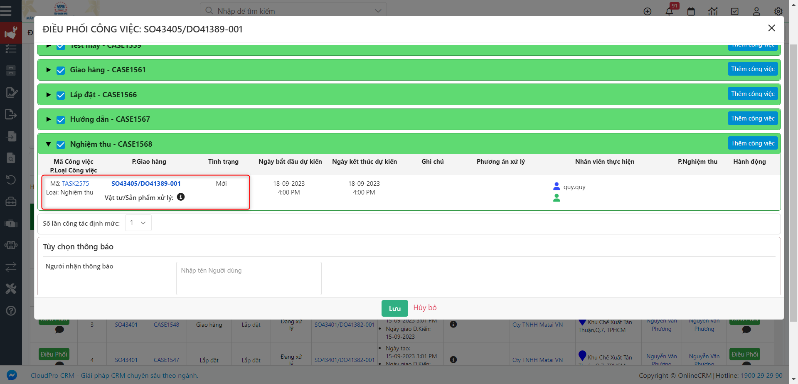Click Thêm công việc for Giao hàng CASE1561
Image resolution: width=798 pixels, height=384 pixels.
(x=753, y=69)
